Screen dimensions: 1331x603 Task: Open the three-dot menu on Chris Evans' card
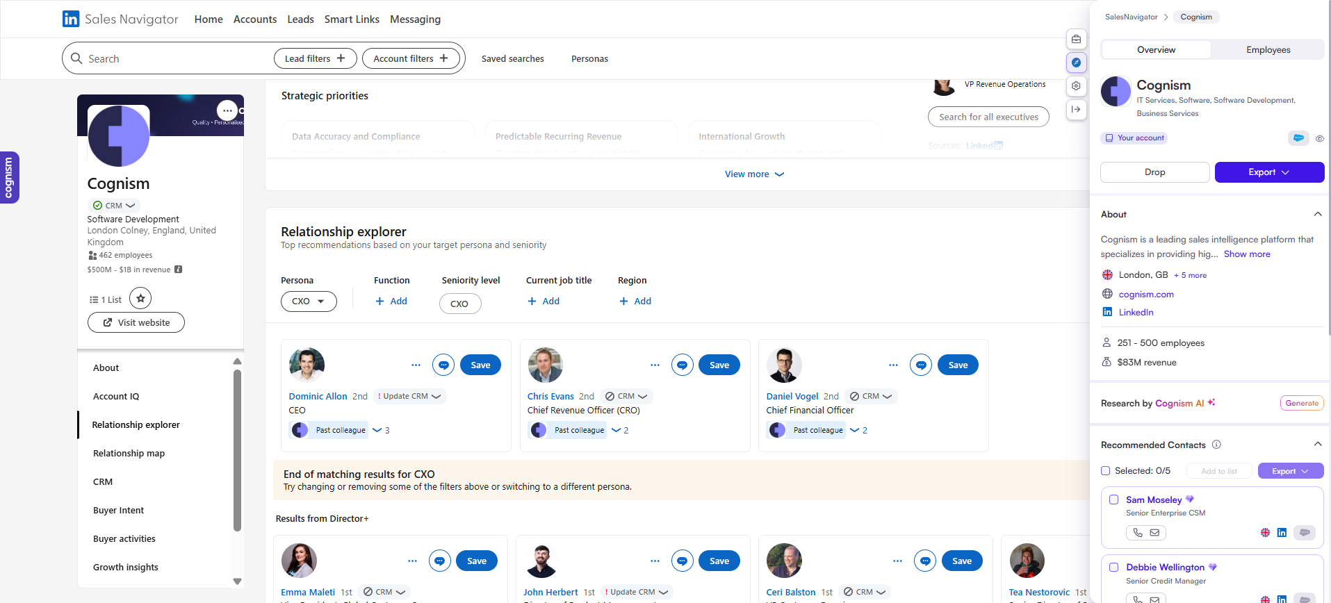coord(655,365)
